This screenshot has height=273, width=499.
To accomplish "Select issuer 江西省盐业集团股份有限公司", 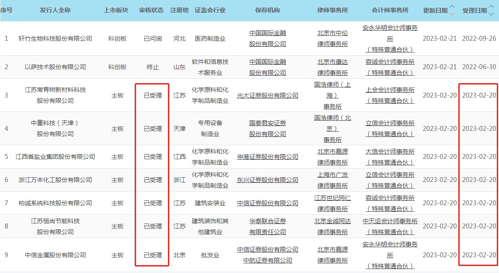I will click(x=56, y=157).
